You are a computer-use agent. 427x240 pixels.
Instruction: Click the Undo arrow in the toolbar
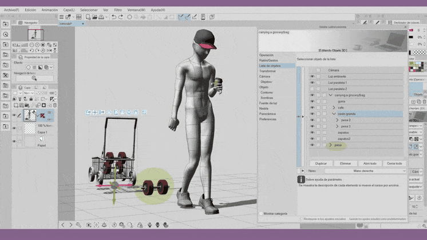(x=113, y=17)
